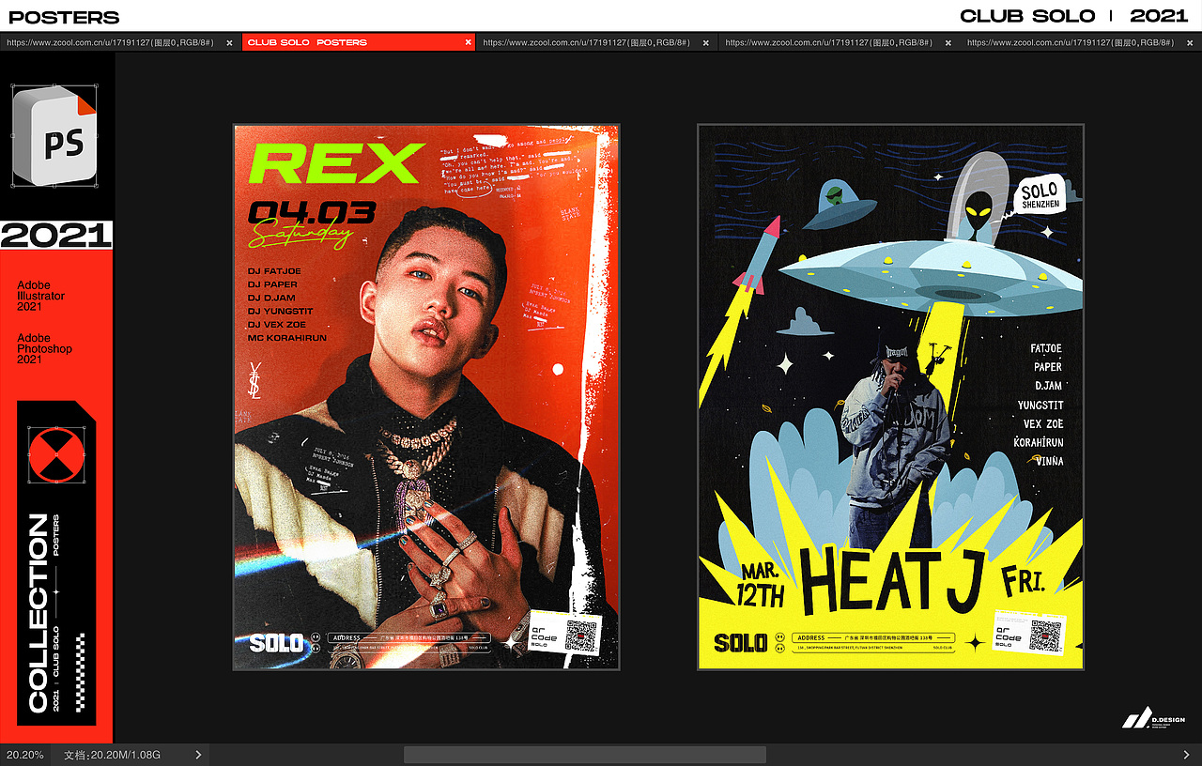Click the SOLO SHENZHEN speech bubble
The image size is (1202, 766).
1040,194
